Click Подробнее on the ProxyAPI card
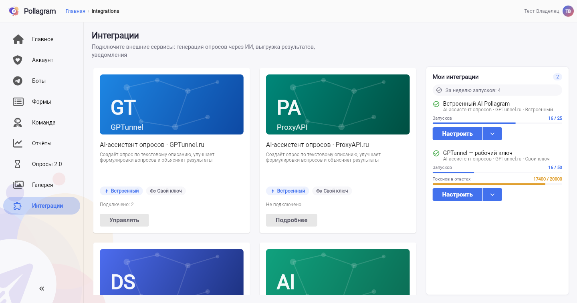 tap(291, 220)
